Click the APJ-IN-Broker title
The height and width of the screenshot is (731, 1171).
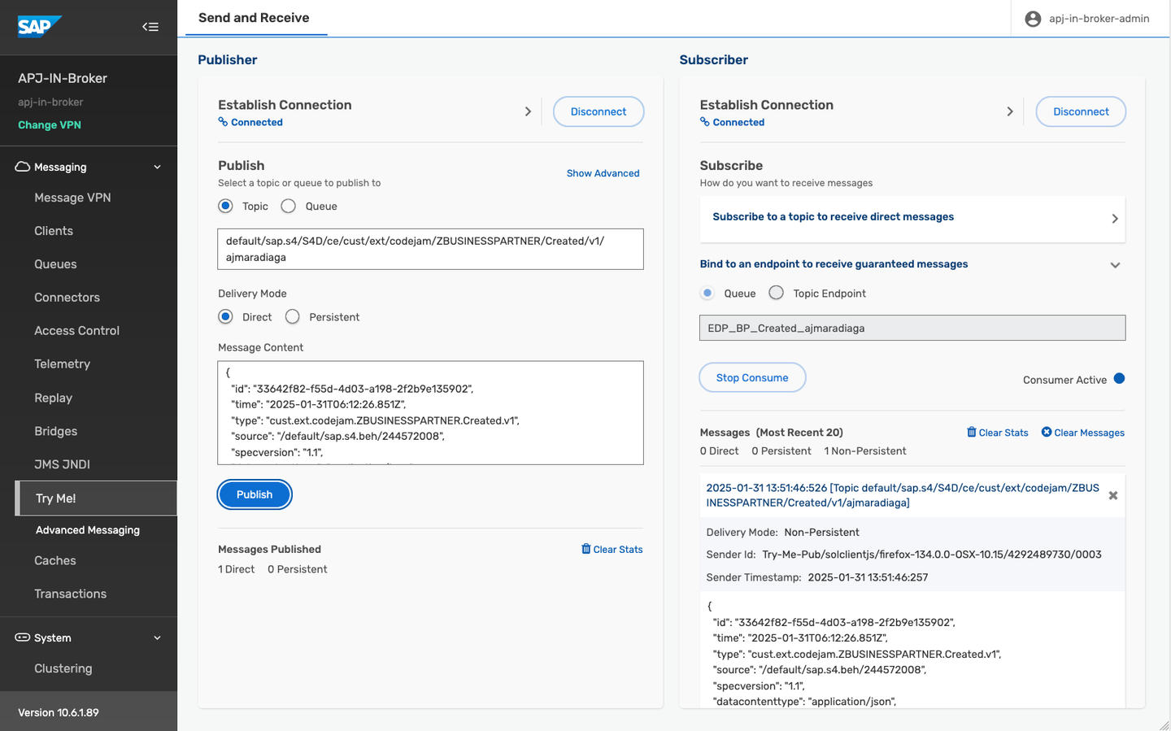[63, 78]
